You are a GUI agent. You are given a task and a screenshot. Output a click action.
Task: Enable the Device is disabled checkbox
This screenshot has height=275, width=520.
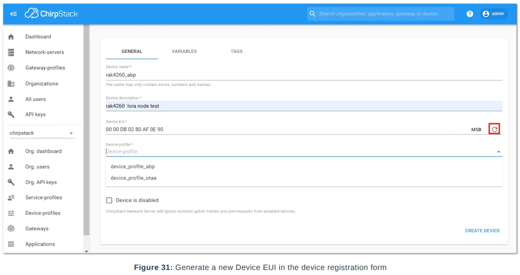(x=109, y=201)
